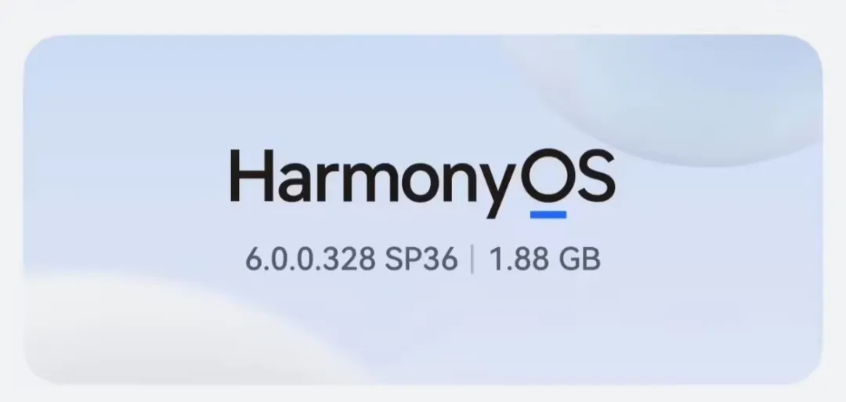The width and height of the screenshot is (846, 402).
Task: Open the HarmonyOS update banner card
Action: pos(423,209)
